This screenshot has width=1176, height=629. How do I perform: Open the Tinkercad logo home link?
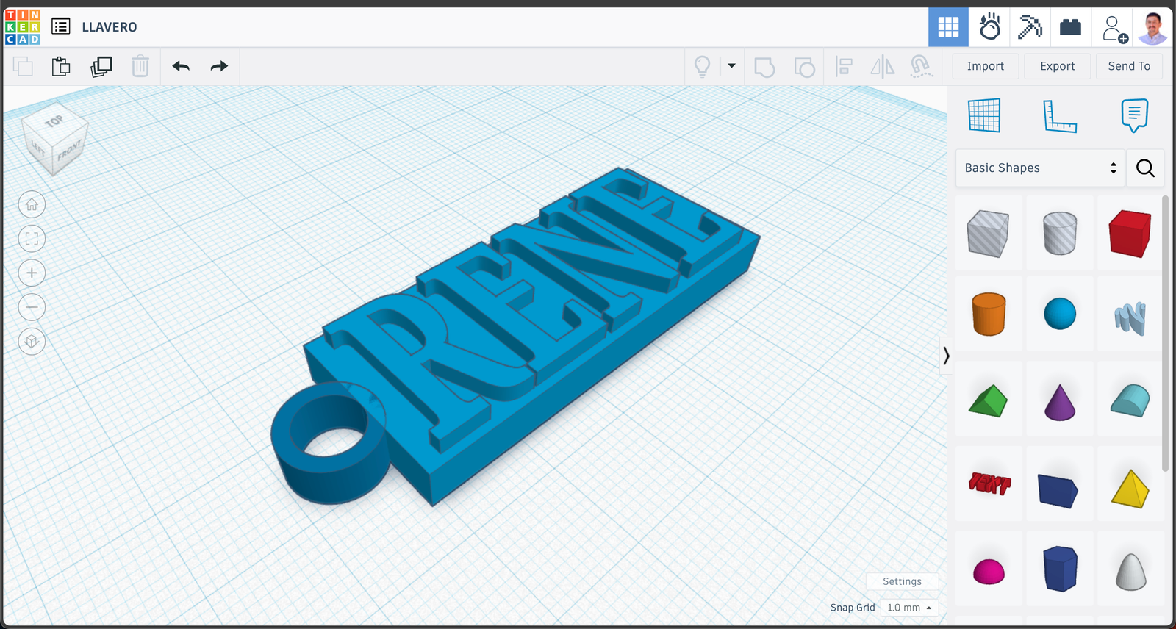pyautogui.click(x=23, y=27)
